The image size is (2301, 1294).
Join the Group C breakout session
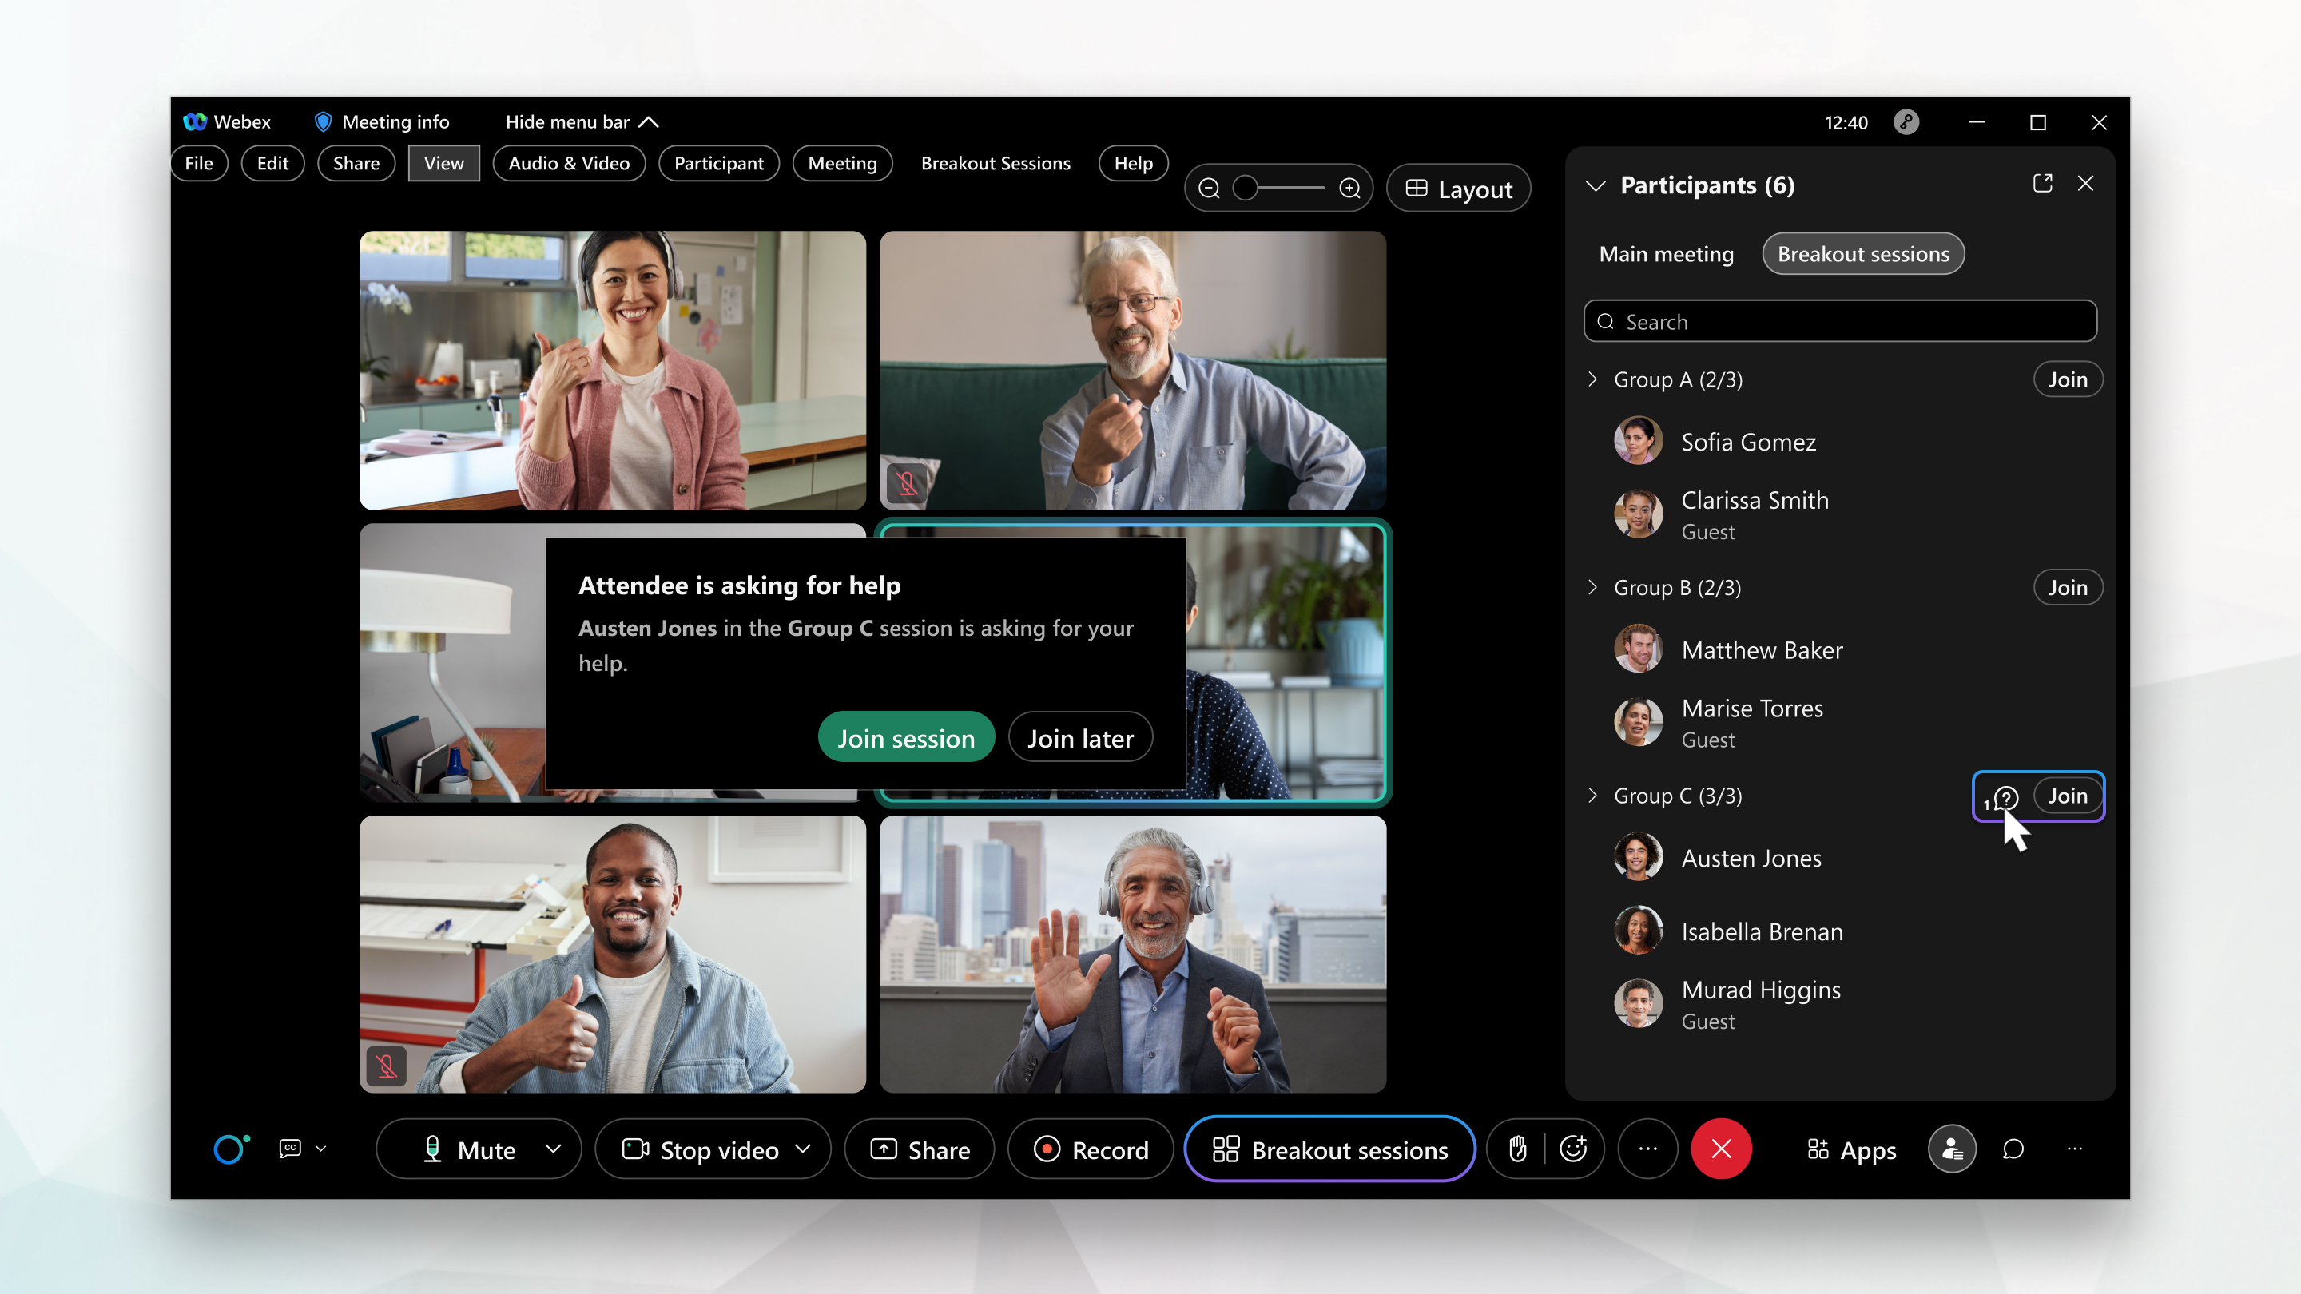click(x=2067, y=795)
